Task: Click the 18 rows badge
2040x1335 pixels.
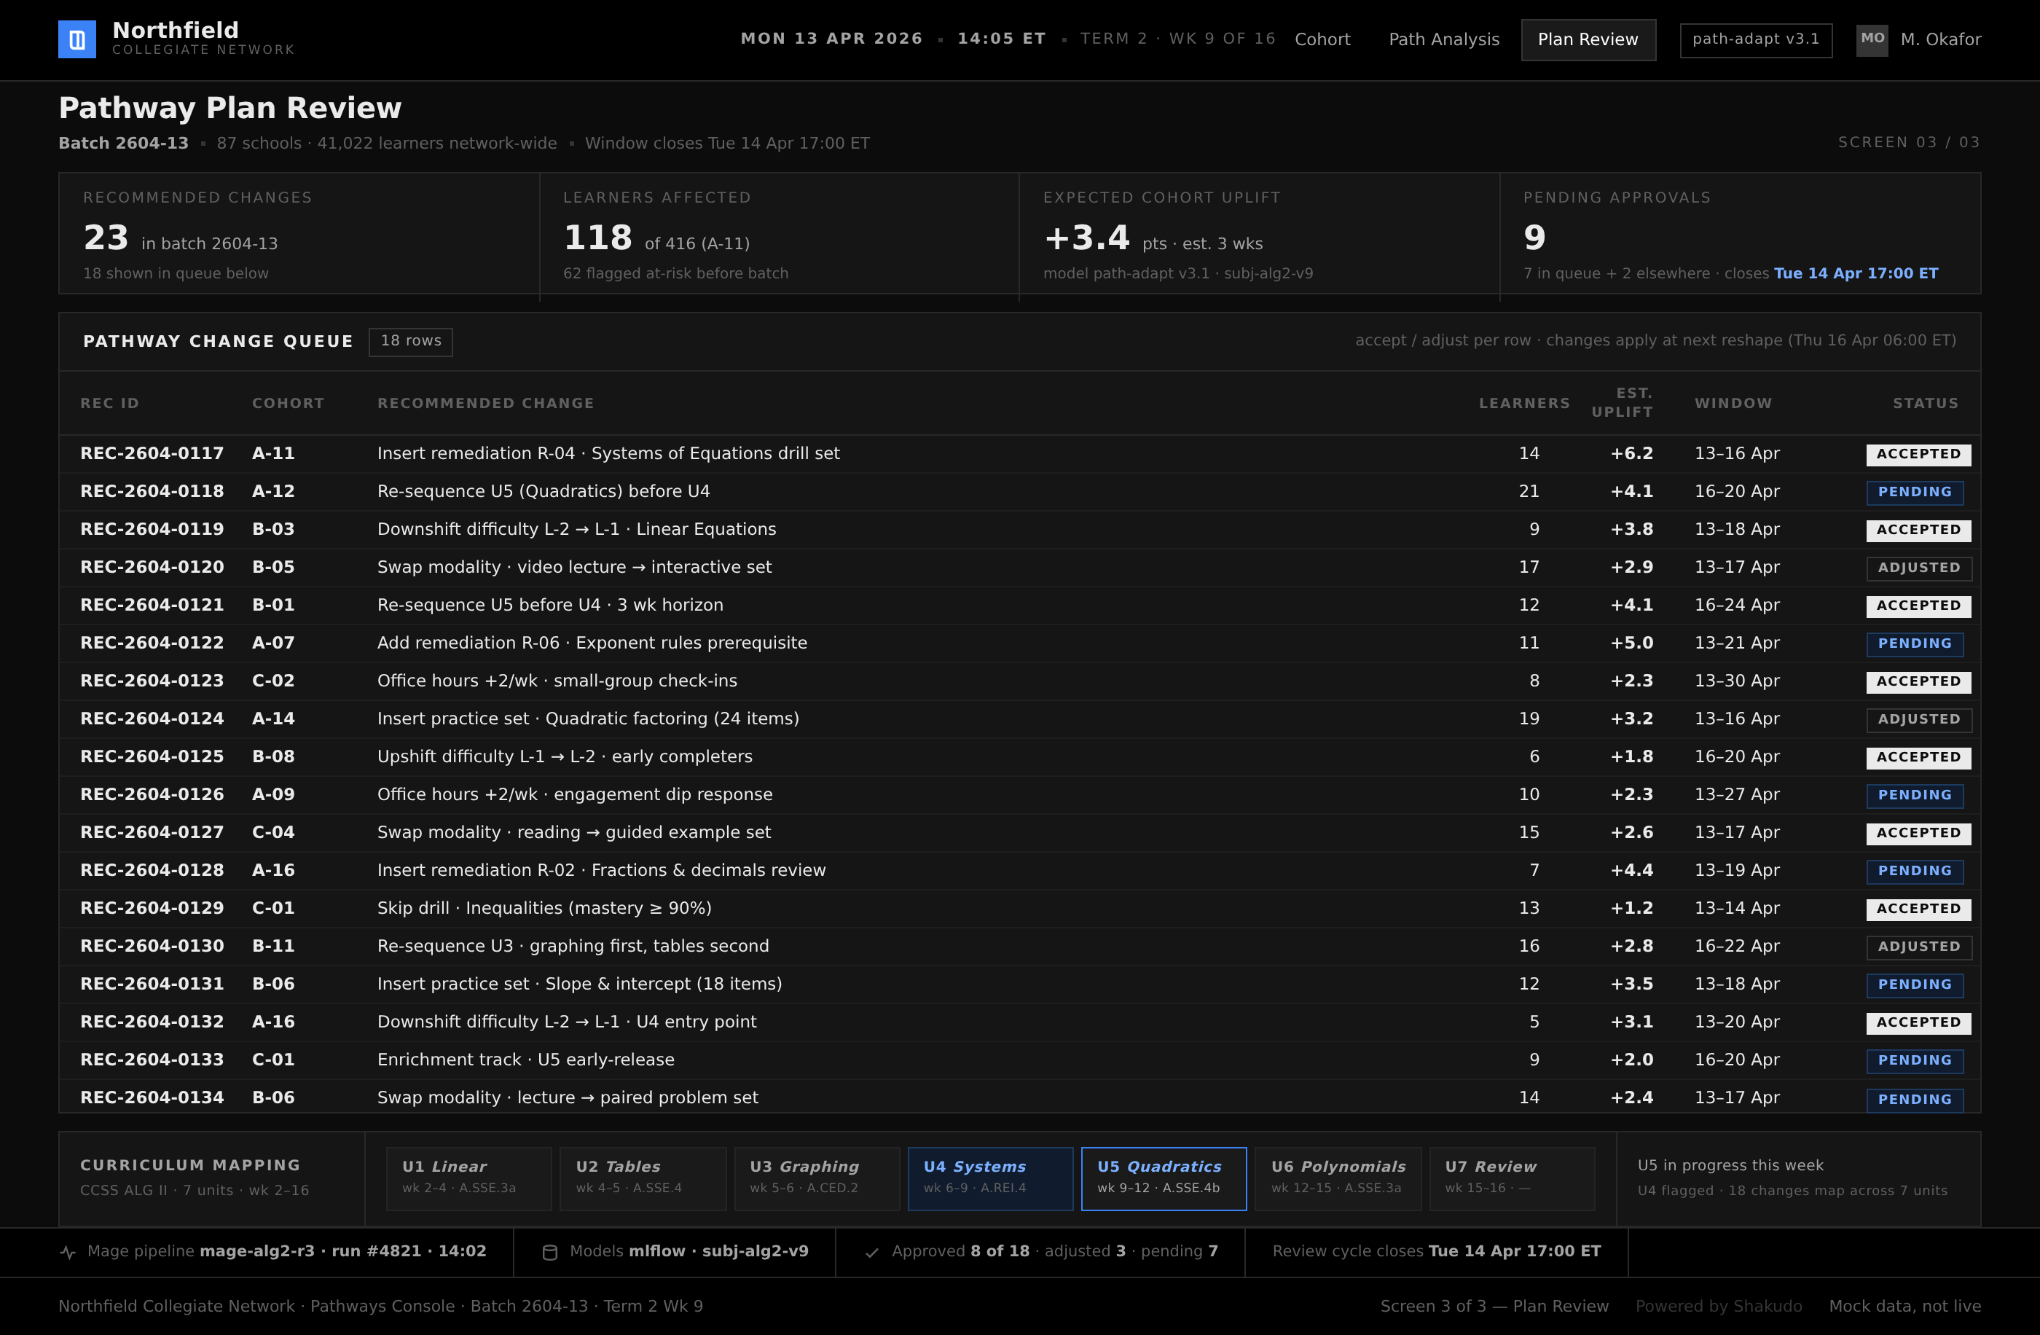Action: 411,341
